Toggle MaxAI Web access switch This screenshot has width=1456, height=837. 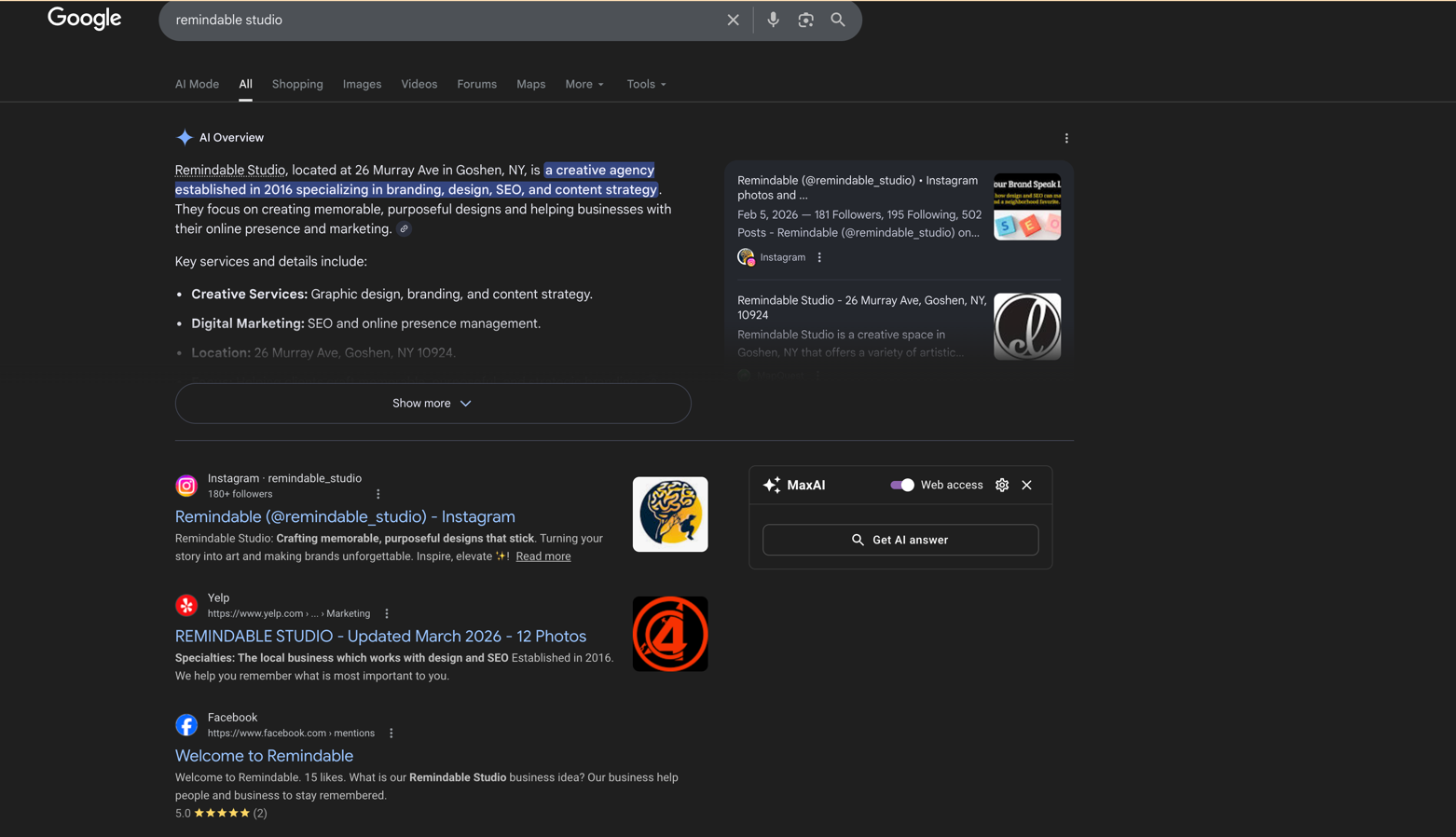coord(901,485)
